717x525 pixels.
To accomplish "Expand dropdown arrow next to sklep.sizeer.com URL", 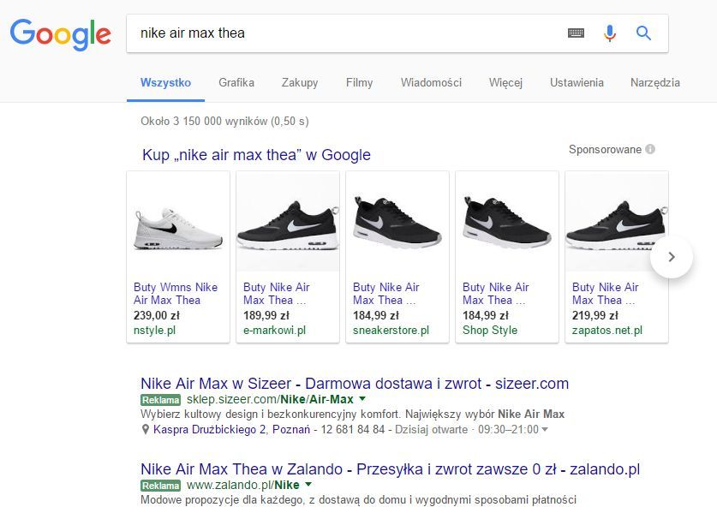I will click(x=362, y=399).
